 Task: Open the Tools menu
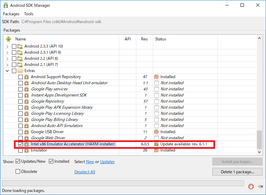[x=29, y=14]
